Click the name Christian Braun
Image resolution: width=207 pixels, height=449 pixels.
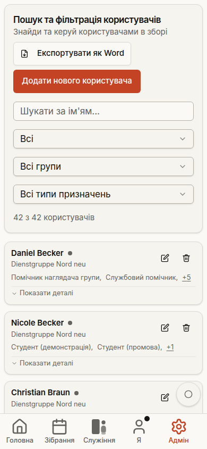40,393
